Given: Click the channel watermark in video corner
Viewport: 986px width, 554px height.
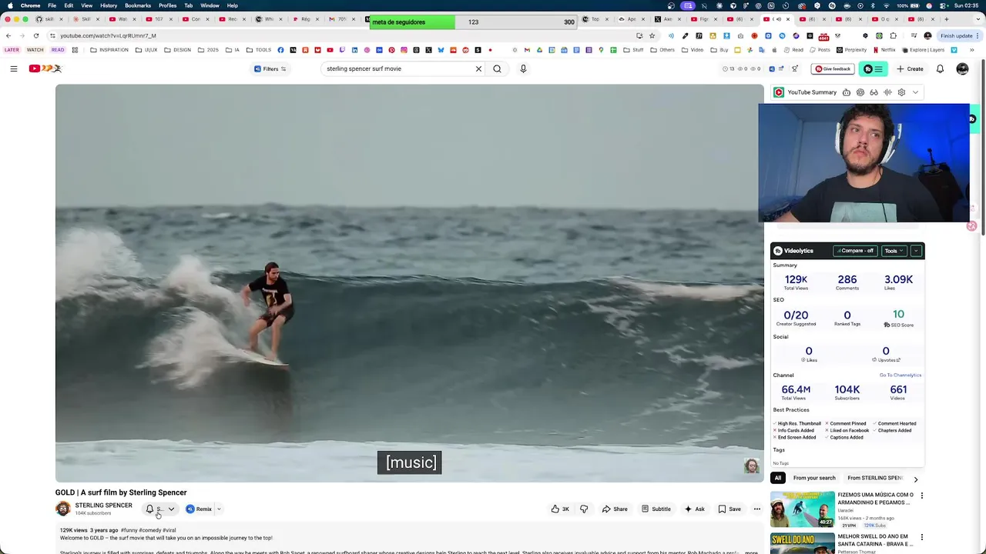Looking at the screenshot, I should click(x=751, y=466).
